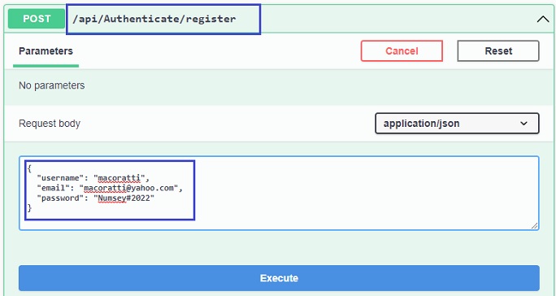Click the closing brace of the JSON body

point(29,208)
